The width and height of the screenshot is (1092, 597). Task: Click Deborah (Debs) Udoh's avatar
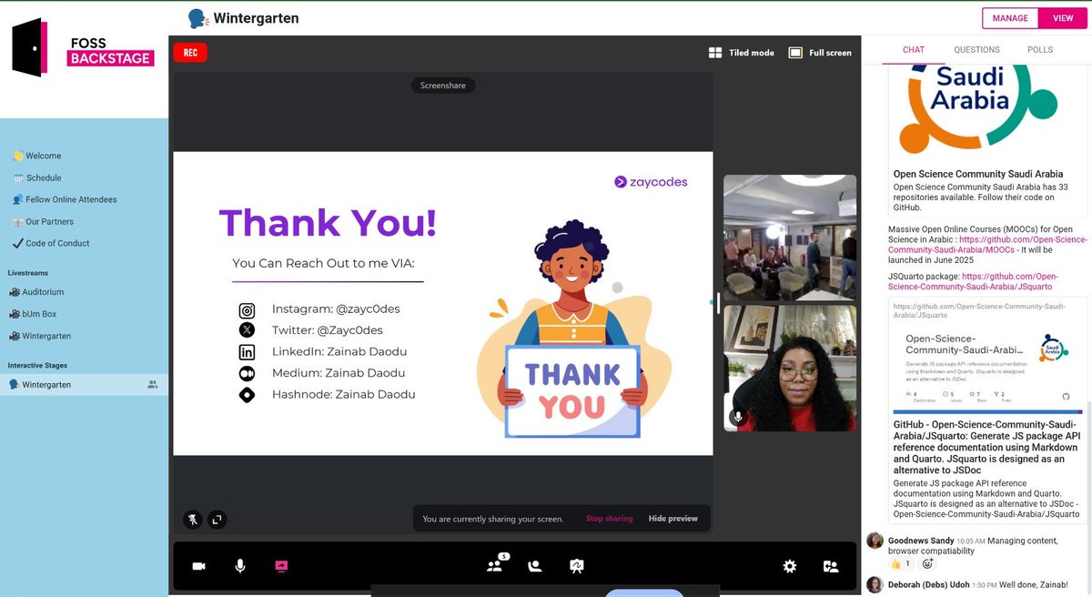point(875,584)
